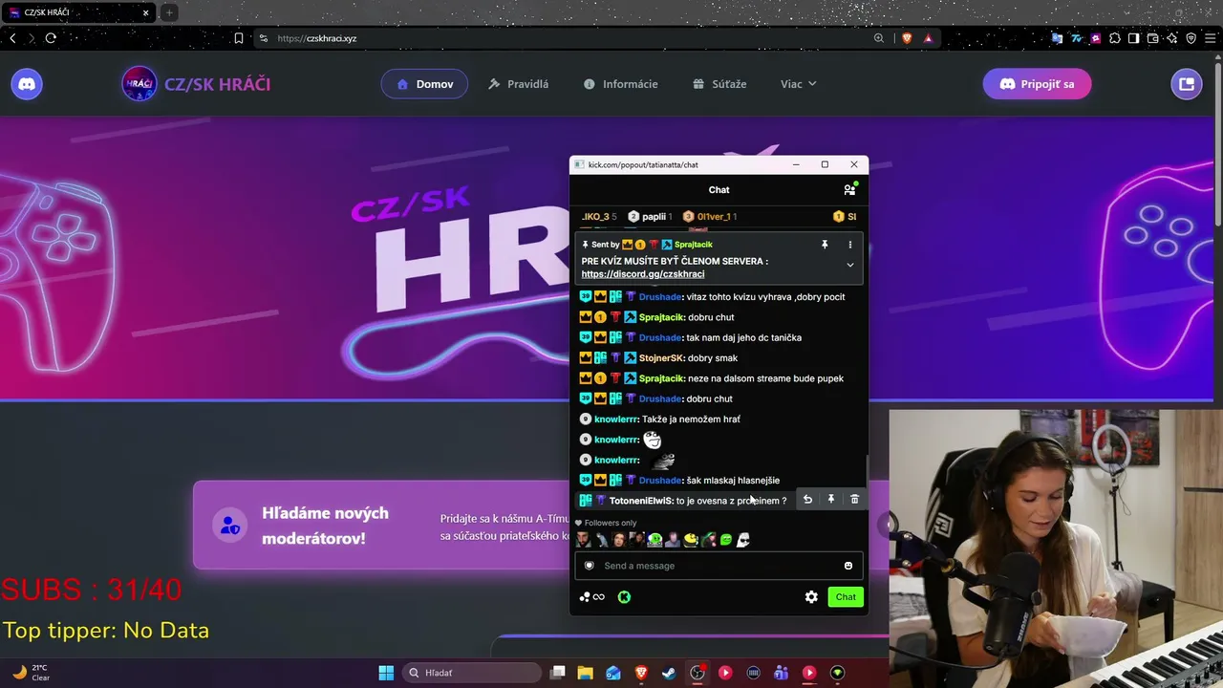Image resolution: width=1223 pixels, height=688 pixels.
Task: Open Brave VPN shield icon
Action: 1191,38
